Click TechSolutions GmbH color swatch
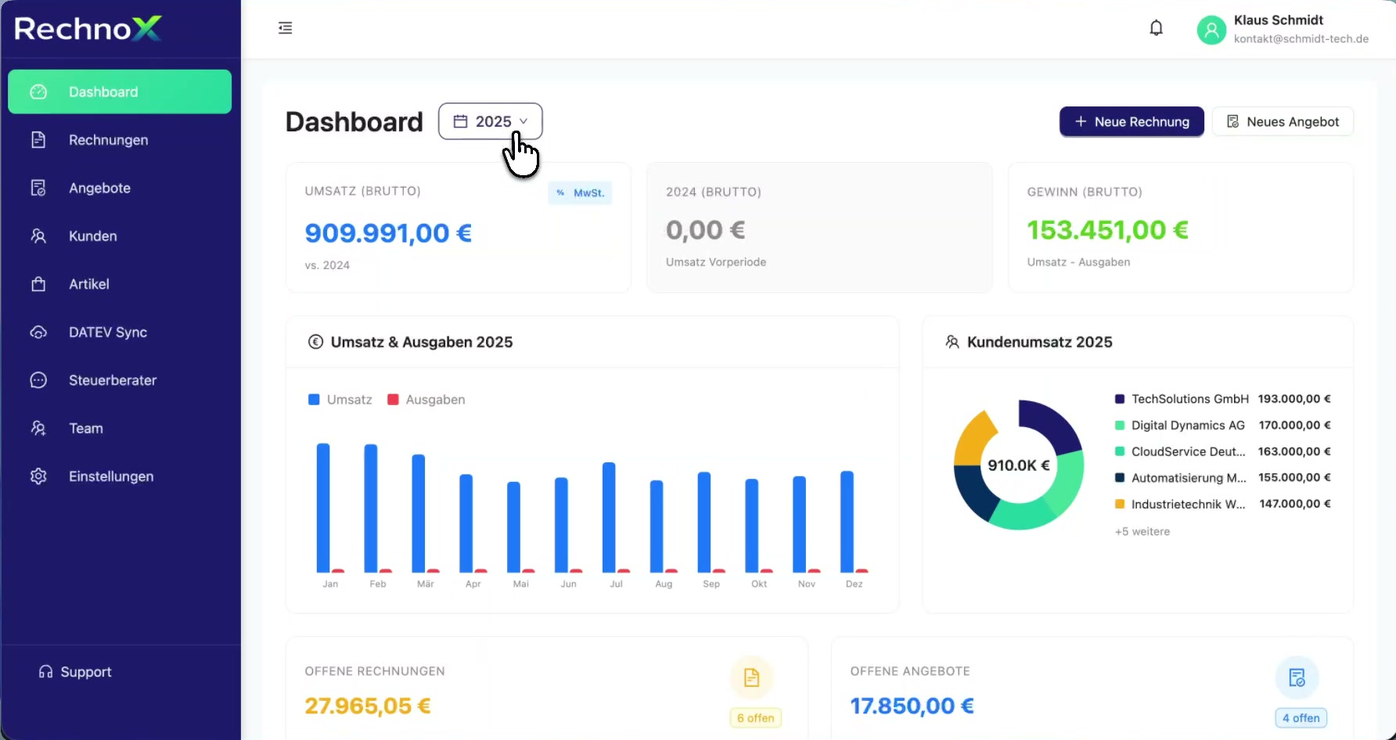 point(1120,399)
